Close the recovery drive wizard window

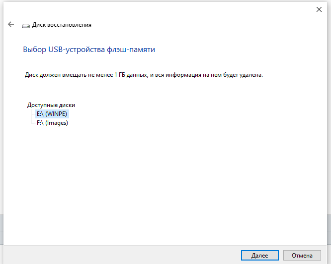pos(319,9)
